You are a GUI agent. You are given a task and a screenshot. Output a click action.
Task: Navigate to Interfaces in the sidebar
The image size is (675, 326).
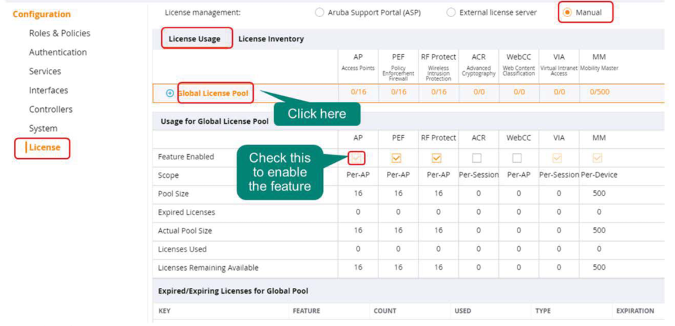tap(48, 90)
